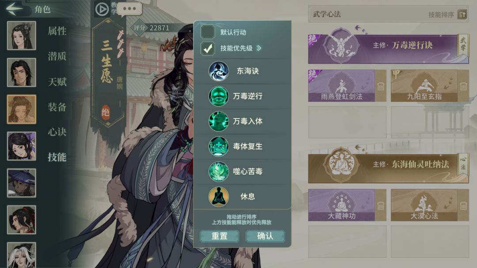Click the 重置 button

(x=220, y=236)
